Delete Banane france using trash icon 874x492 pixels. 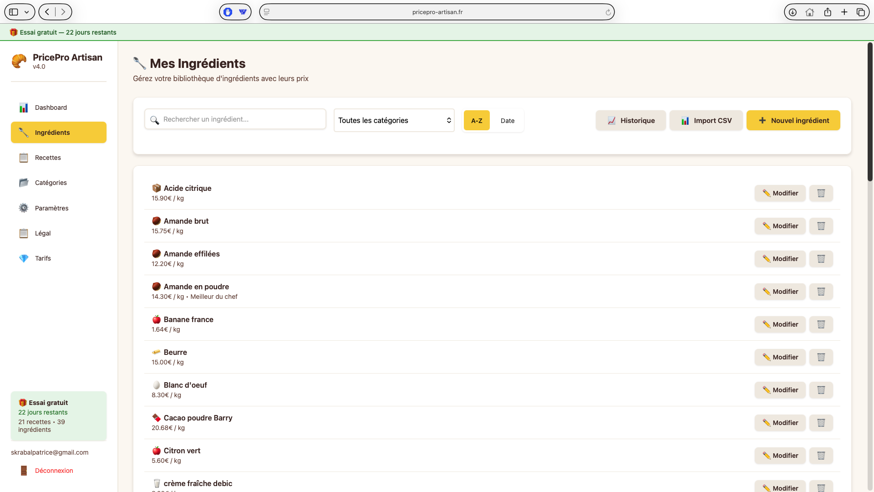click(821, 324)
